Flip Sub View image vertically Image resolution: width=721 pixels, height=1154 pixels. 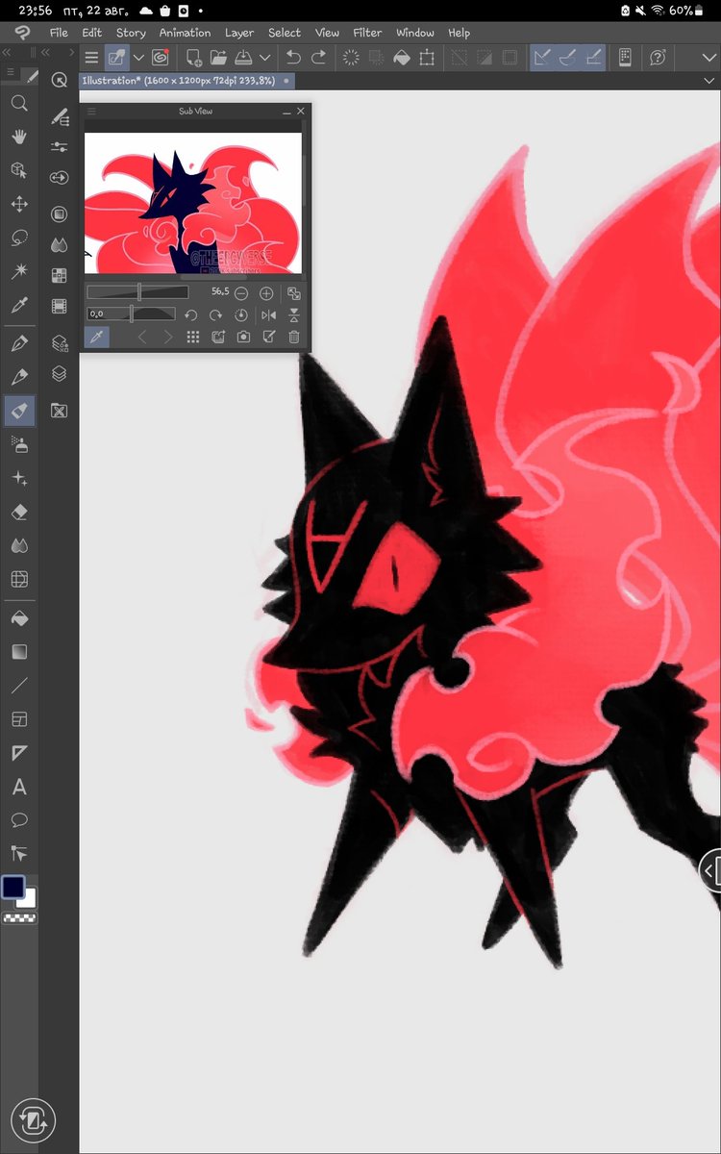coord(294,314)
